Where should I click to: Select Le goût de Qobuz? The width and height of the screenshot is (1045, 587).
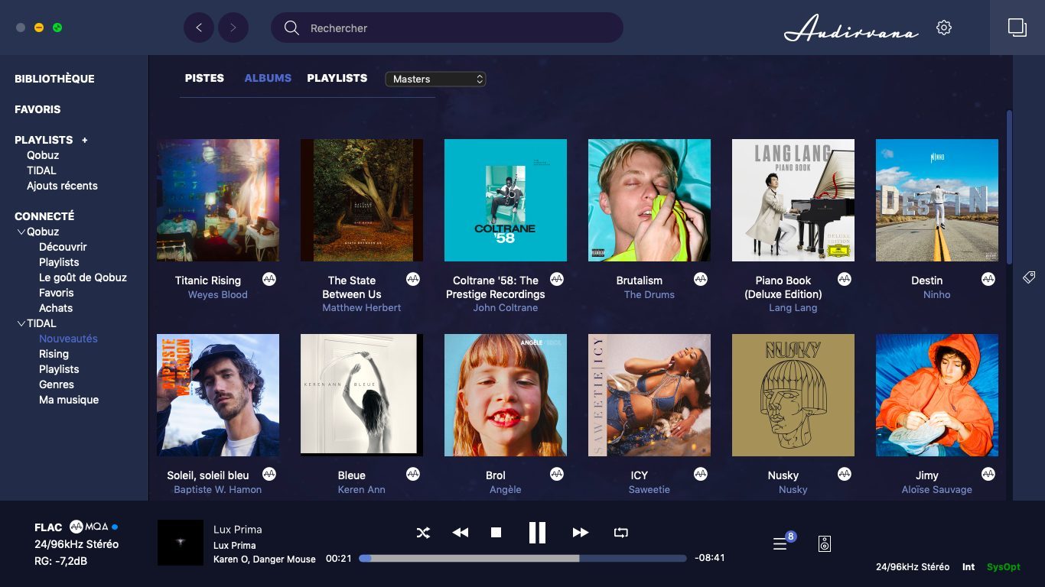[83, 277]
